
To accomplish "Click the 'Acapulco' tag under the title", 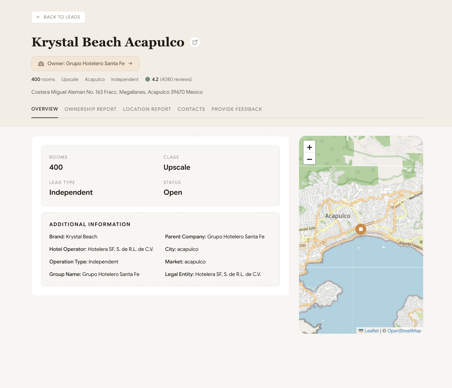I will (95, 79).
